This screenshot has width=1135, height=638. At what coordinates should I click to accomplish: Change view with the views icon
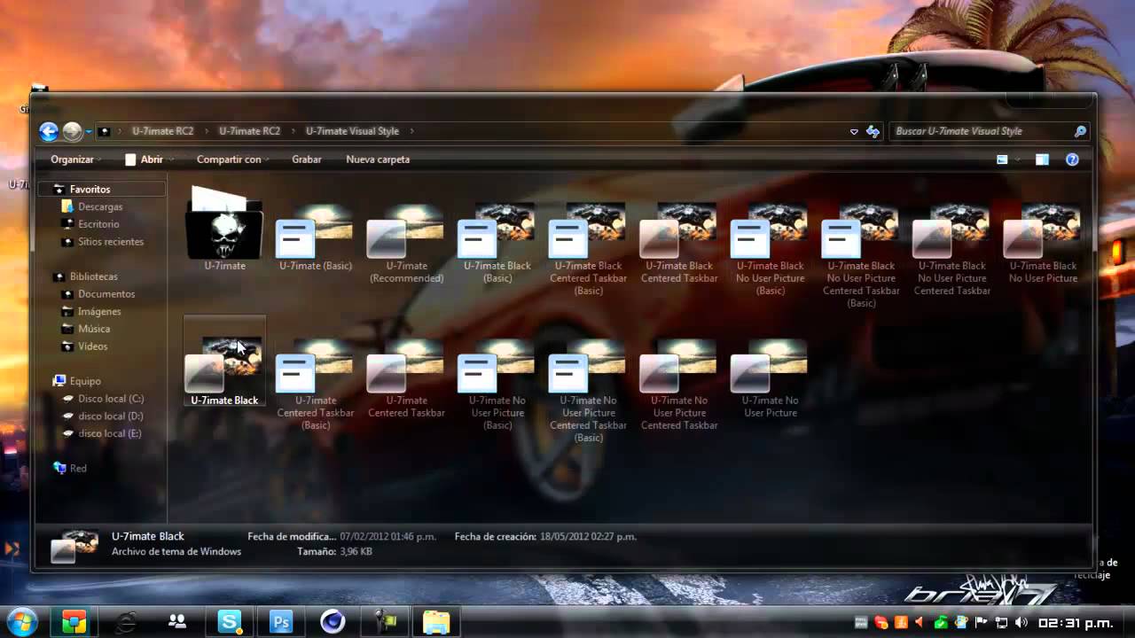1002,159
